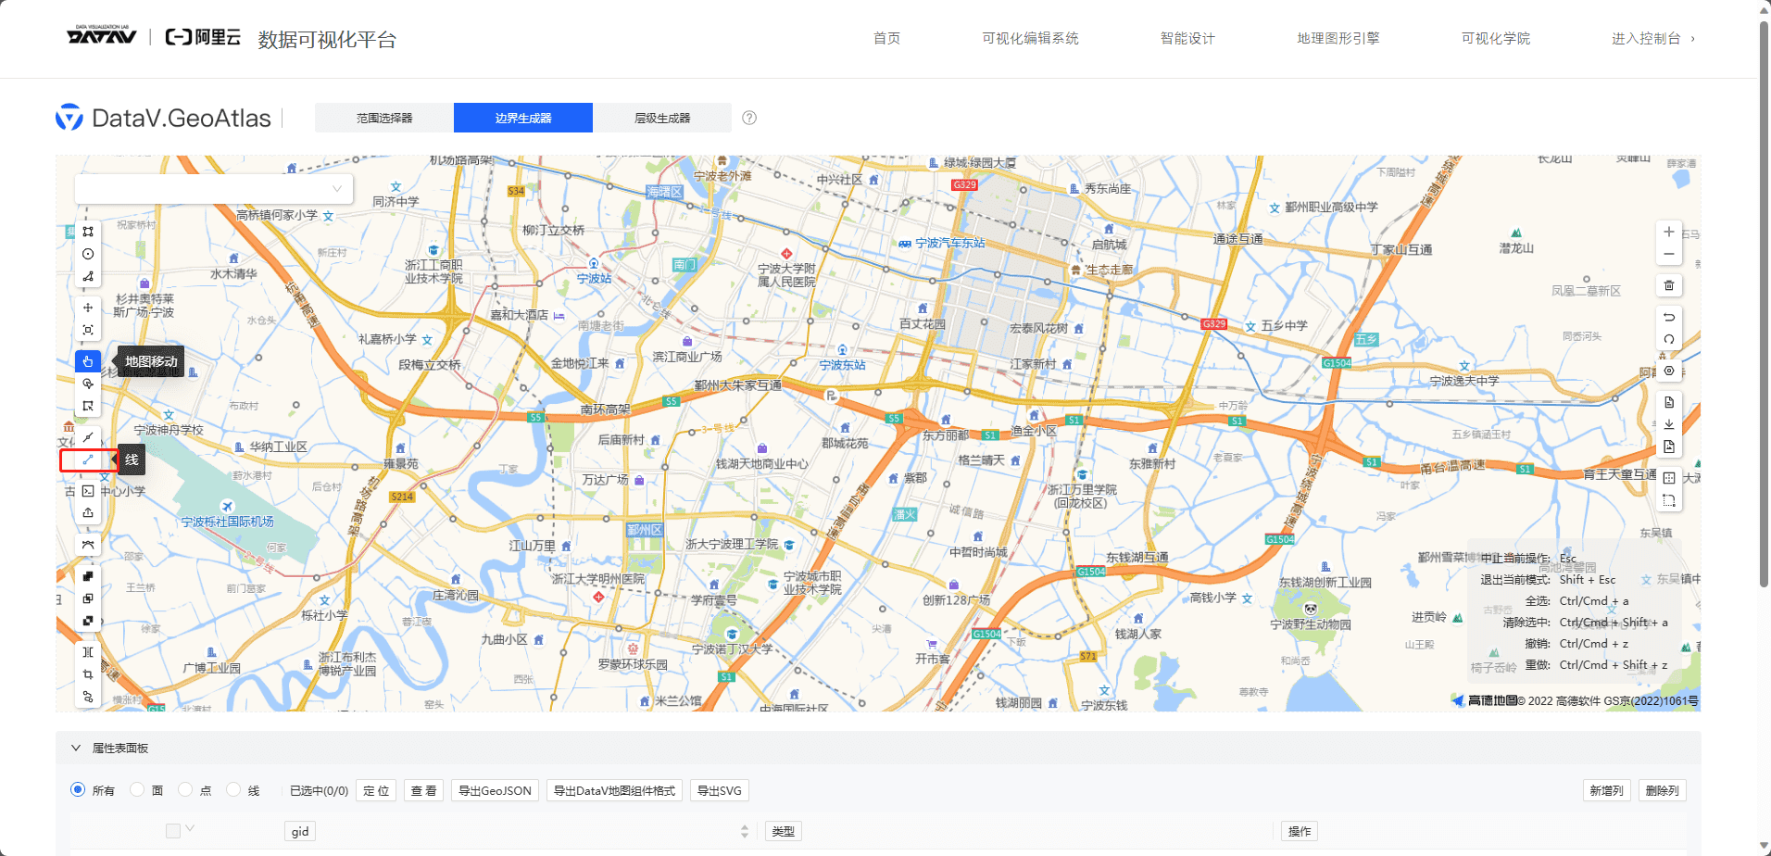
Task: Select the box selection cursor tool
Action: pos(88,406)
